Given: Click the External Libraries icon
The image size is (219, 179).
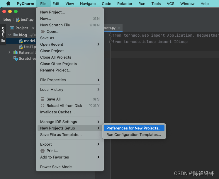Looking at the screenshot, I should (x=15, y=52).
